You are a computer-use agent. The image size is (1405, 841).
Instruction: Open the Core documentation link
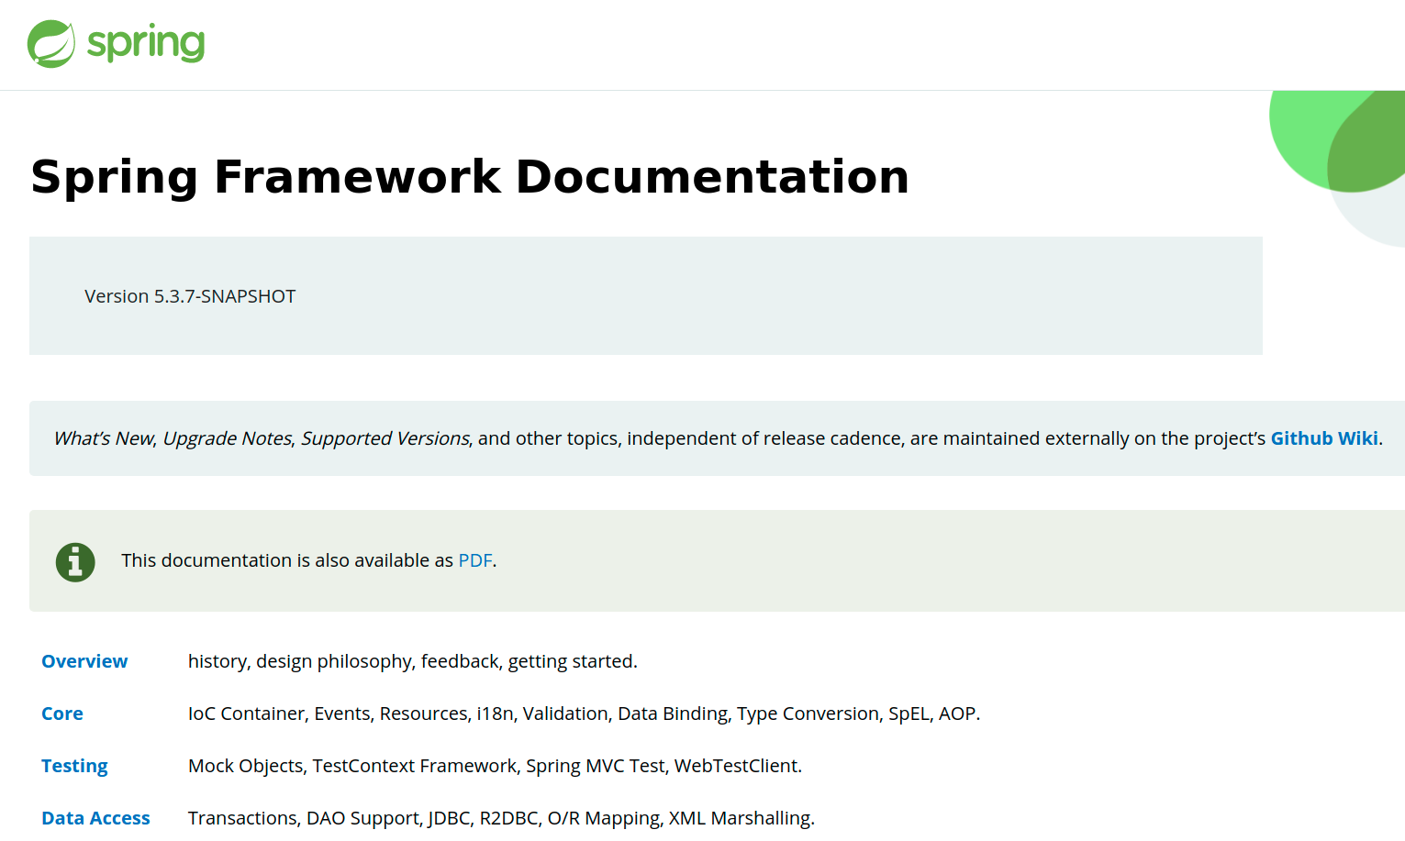coord(62,714)
